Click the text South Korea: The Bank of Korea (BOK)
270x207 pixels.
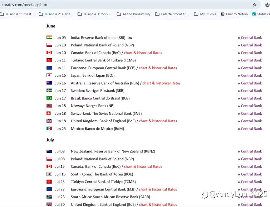tap(102, 174)
